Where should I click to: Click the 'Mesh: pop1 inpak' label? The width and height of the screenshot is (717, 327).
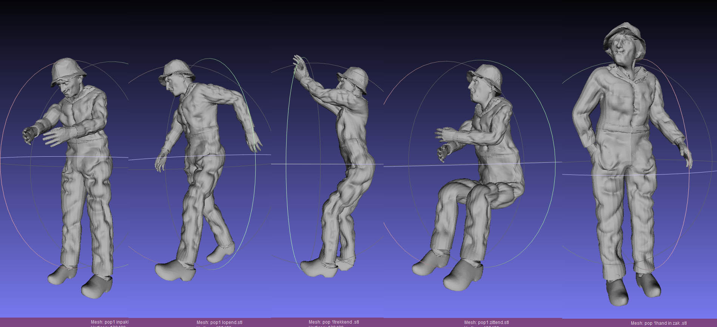[x=109, y=322]
